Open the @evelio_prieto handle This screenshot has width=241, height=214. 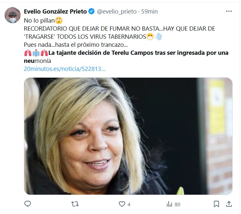click(117, 12)
